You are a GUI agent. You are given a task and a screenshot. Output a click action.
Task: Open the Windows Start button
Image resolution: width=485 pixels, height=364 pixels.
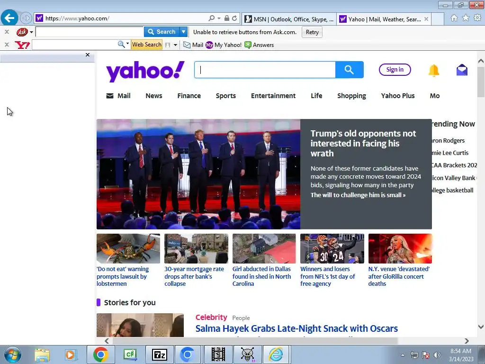point(12,355)
